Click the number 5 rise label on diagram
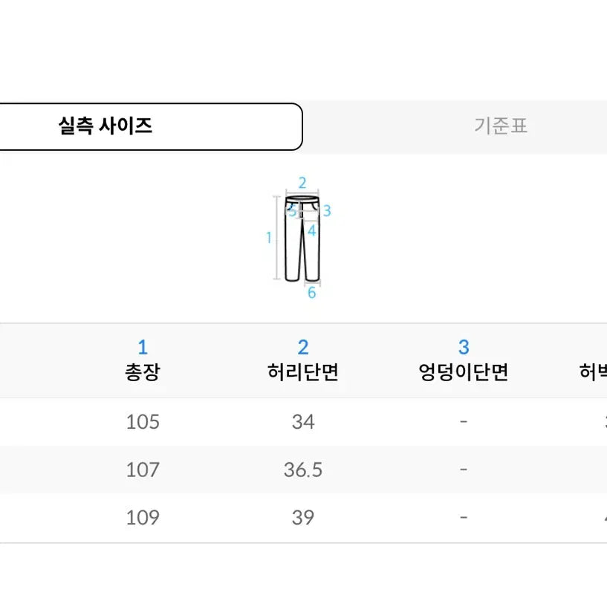607x607 pixels. pos(292,211)
